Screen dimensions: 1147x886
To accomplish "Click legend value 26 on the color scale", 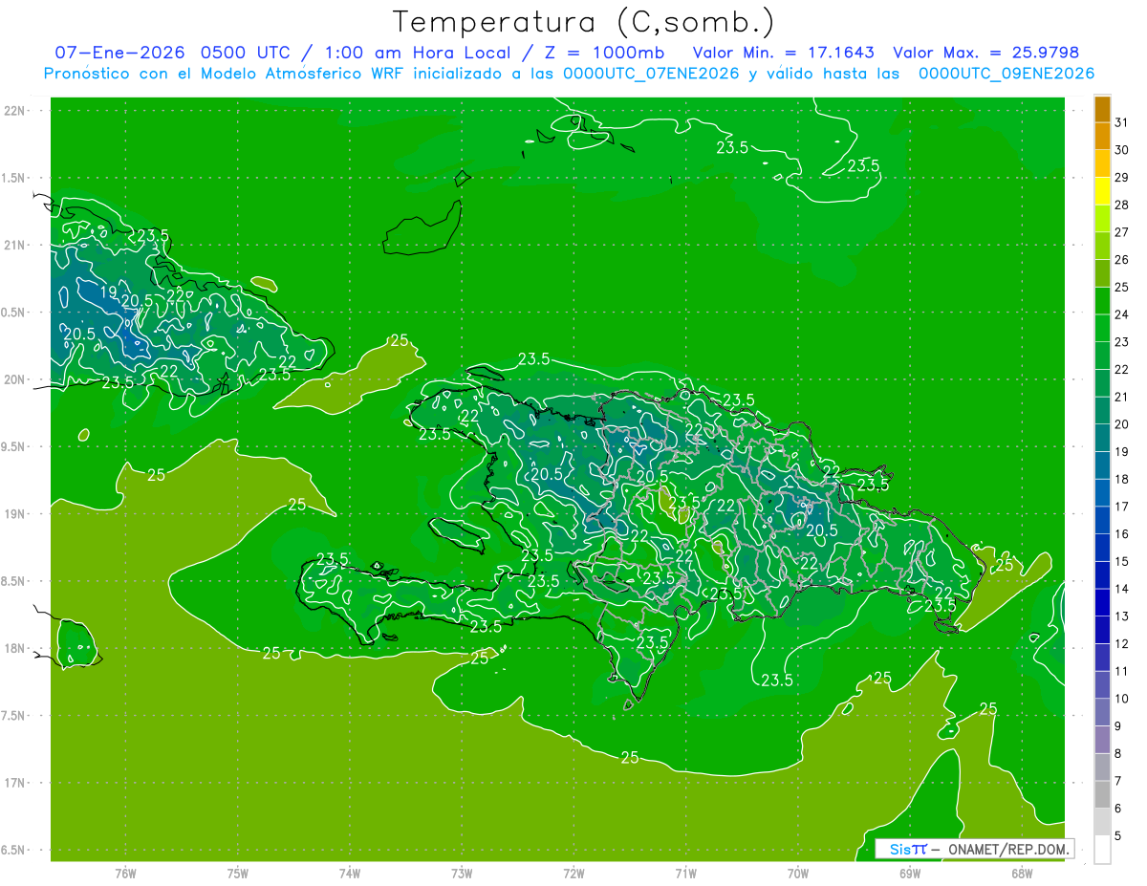I will coord(1121,259).
